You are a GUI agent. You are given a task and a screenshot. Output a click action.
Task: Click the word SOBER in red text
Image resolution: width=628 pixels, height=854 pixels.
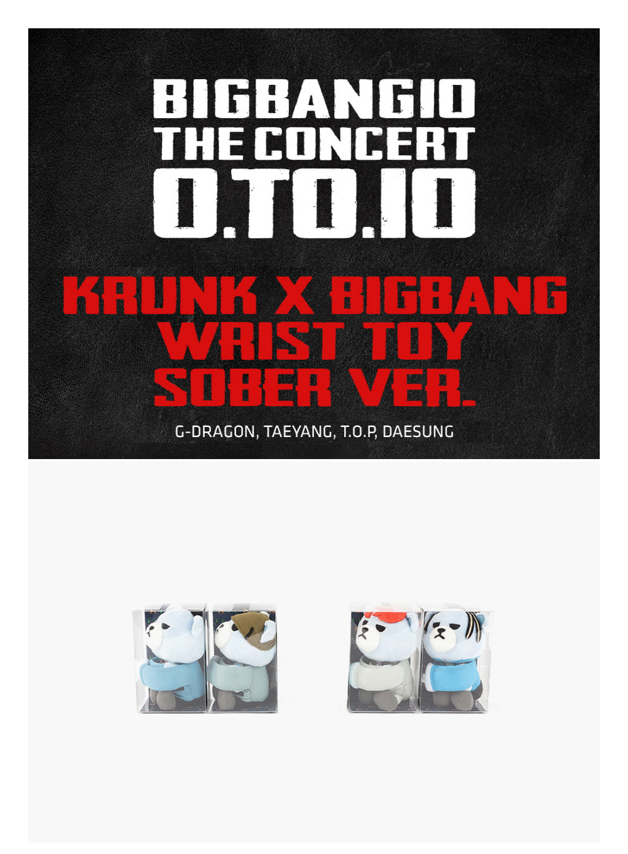coord(242,387)
